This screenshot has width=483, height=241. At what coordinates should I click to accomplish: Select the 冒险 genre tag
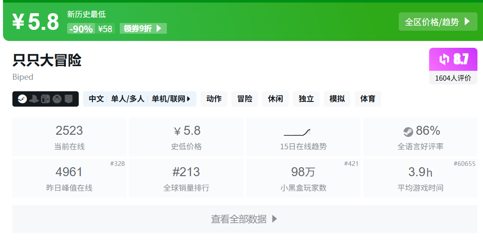(x=245, y=99)
